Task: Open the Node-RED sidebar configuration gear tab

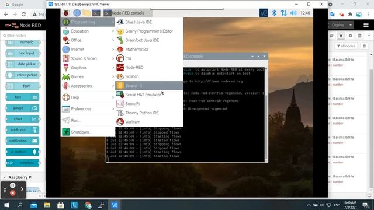Action: point(350,36)
